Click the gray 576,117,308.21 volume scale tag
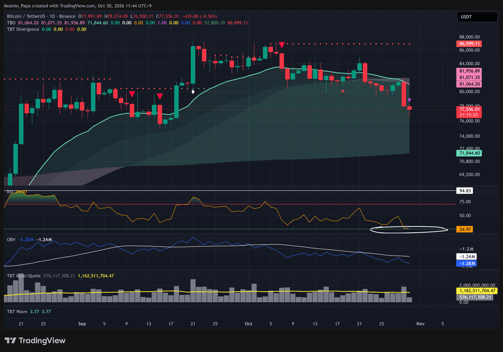The height and width of the screenshot is (352, 503). [x=476, y=297]
